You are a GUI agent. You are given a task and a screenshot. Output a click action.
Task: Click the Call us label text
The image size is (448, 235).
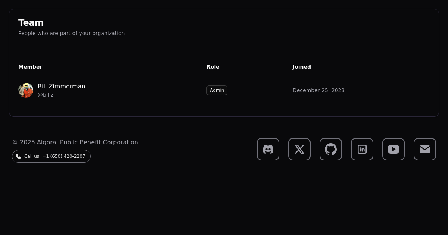click(32, 156)
